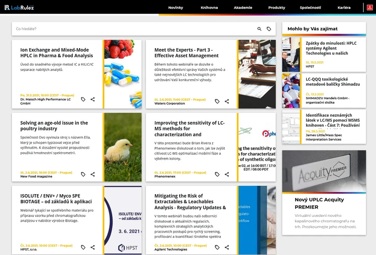Screen dimensions: 376x255
Task: Click the tag filter icon in search bar
Action: point(269,29)
